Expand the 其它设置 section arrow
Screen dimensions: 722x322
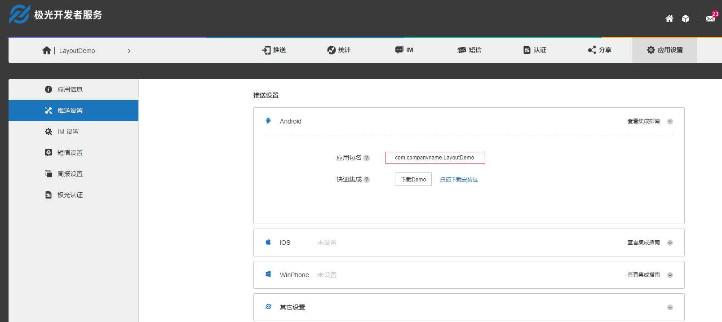tap(670, 307)
